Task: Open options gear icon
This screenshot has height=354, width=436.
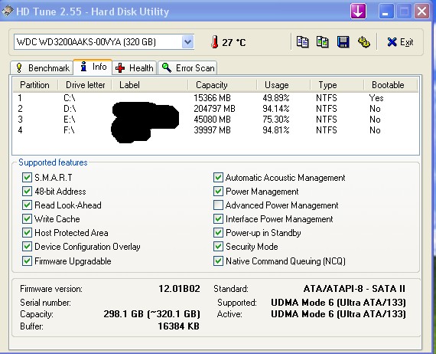Action: click(x=363, y=42)
